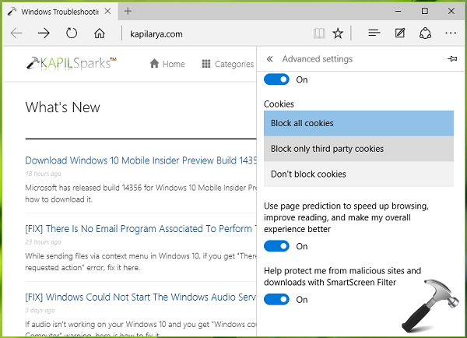This screenshot has width=467, height=338.
Task: Open the No Email Program Associated fix article
Action: pos(141,229)
